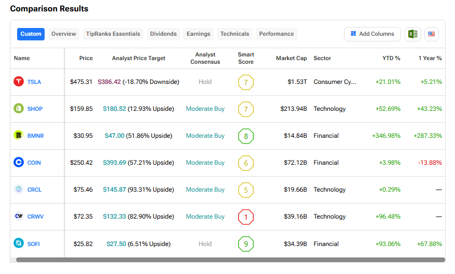
Task: Click TSLA market cap $1.53T
Action: click(297, 82)
